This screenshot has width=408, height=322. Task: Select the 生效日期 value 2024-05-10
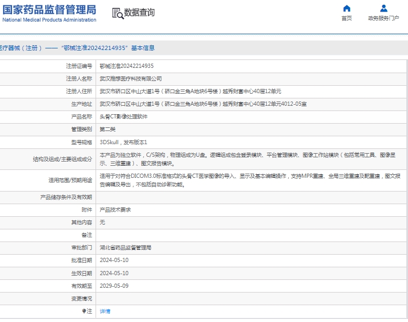(x=114, y=273)
